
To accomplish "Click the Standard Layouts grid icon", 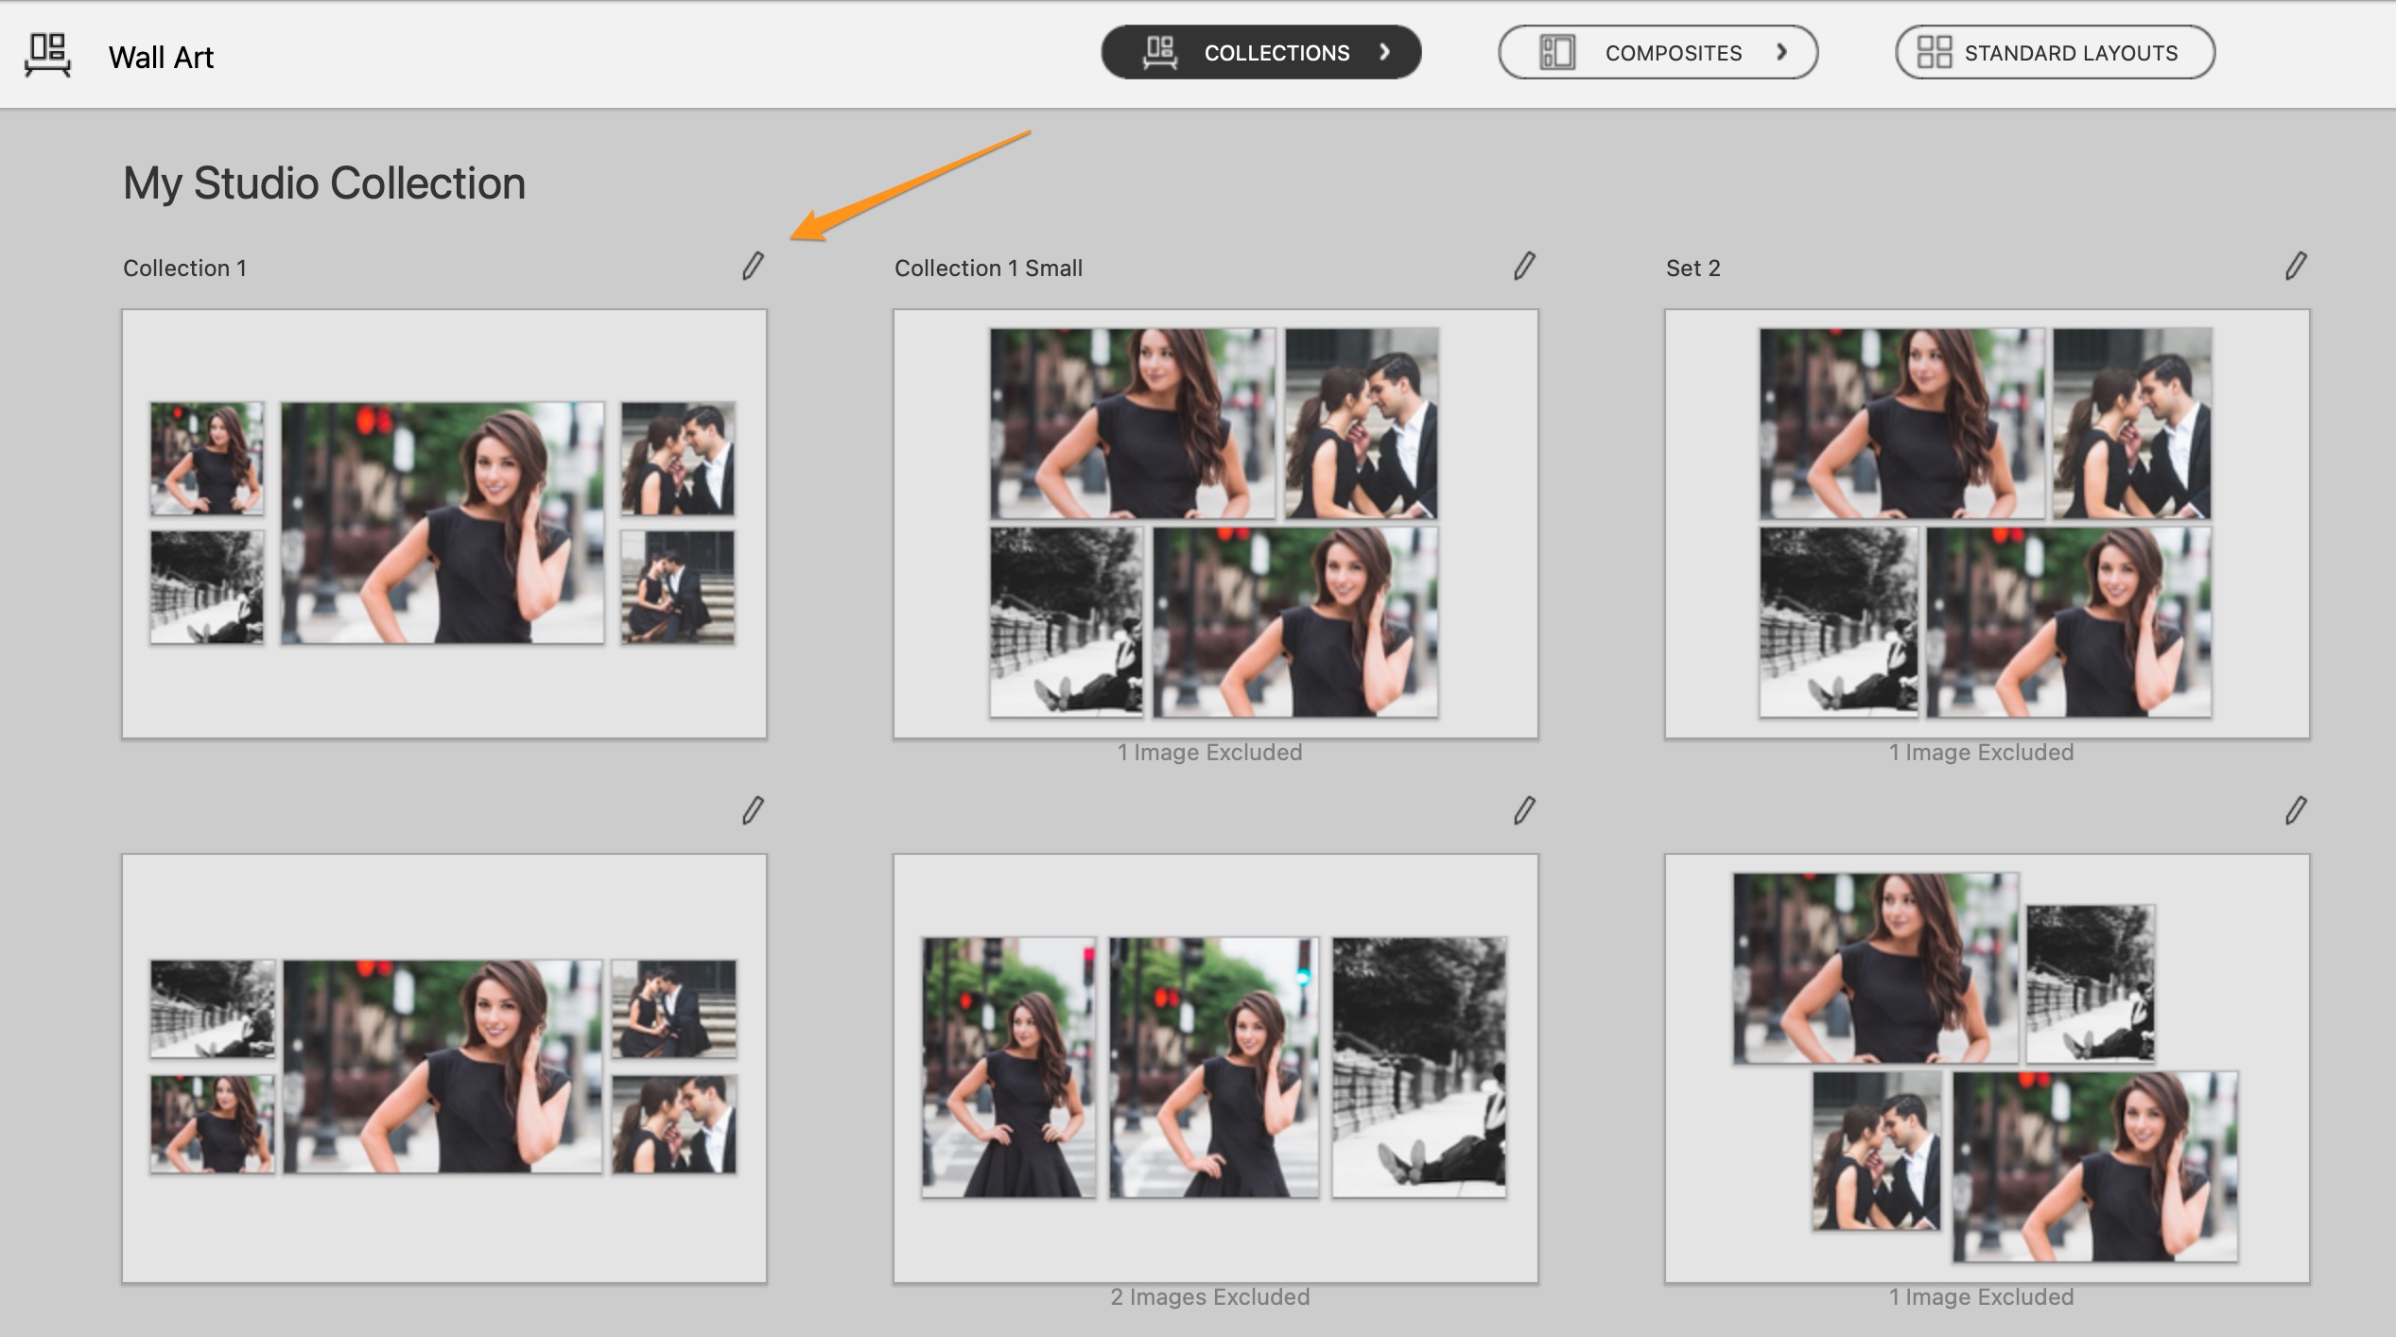I will coord(1935,52).
